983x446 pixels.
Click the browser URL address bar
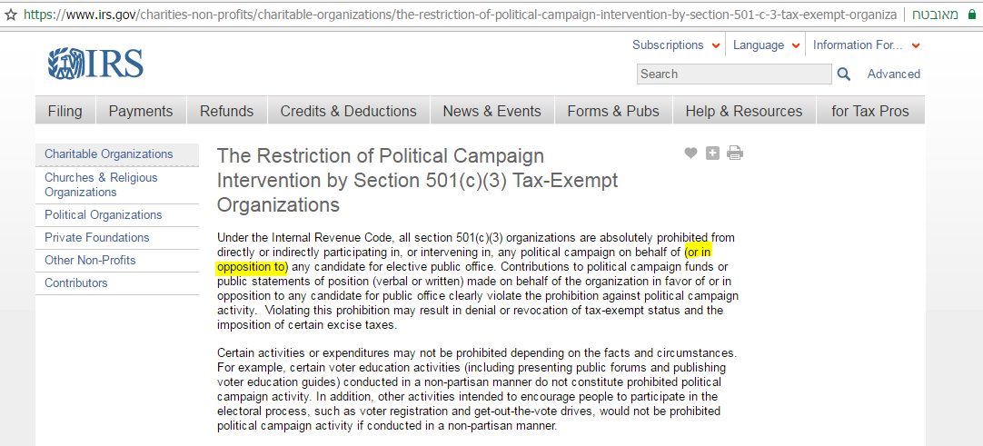pyautogui.click(x=454, y=15)
